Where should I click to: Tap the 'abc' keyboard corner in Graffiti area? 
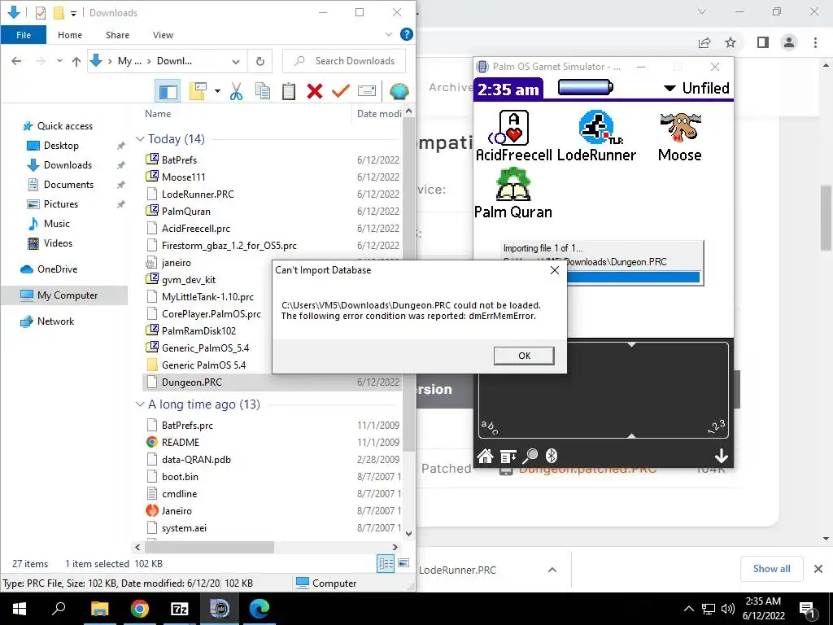489,427
